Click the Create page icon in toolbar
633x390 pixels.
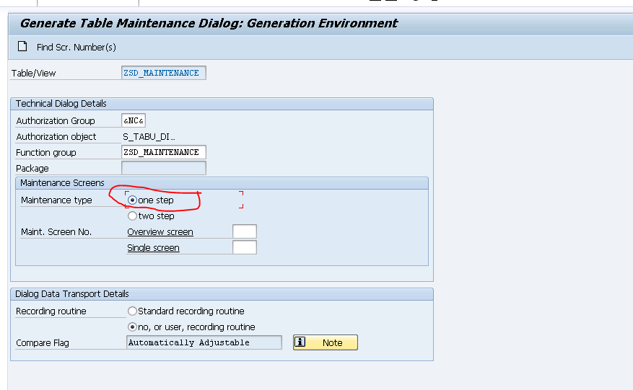22,46
